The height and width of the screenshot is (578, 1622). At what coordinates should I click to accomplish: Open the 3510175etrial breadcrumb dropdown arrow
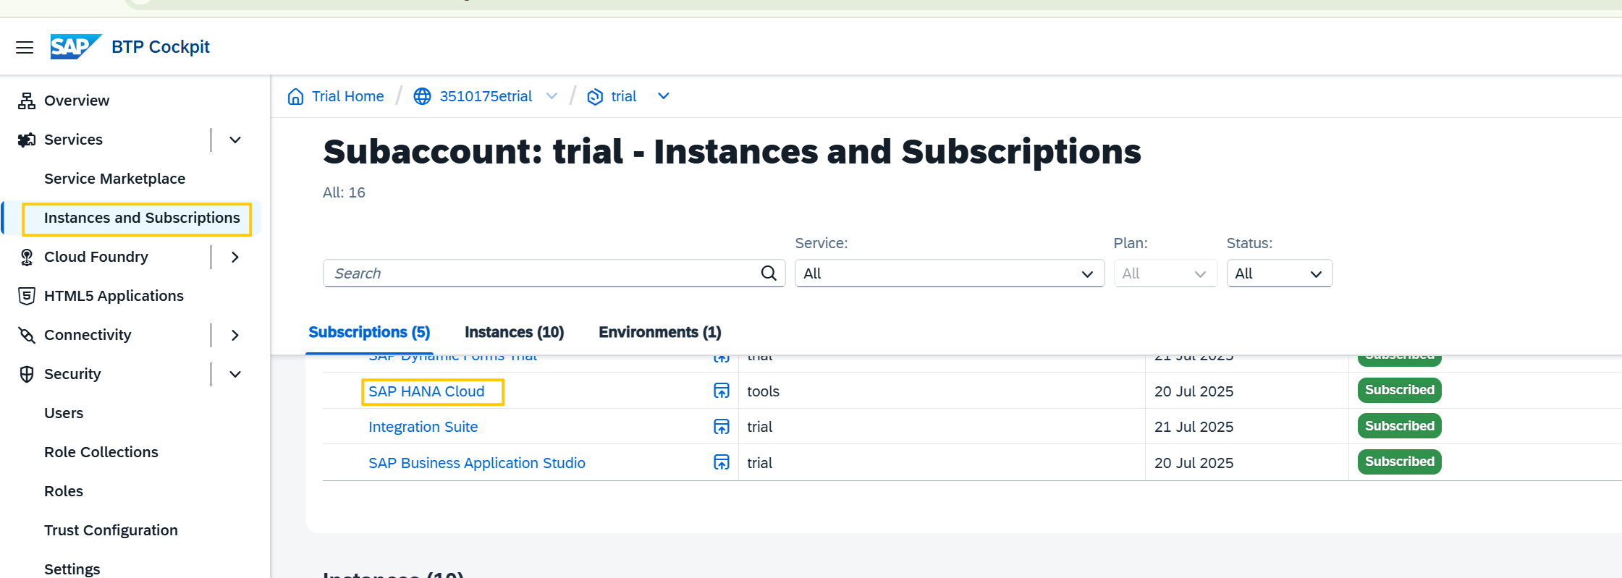click(552, 96)
